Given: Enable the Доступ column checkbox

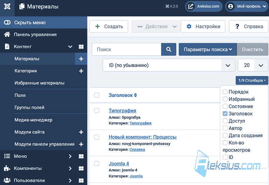Looking at the screenshot, I should tap(225, 121).
